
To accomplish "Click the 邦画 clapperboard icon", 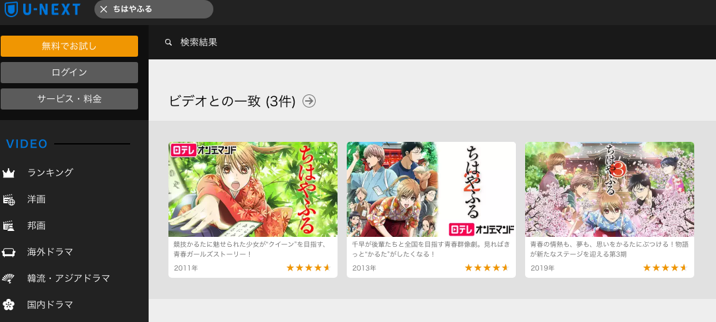I will pyautogui.click(x=9, y=226).
